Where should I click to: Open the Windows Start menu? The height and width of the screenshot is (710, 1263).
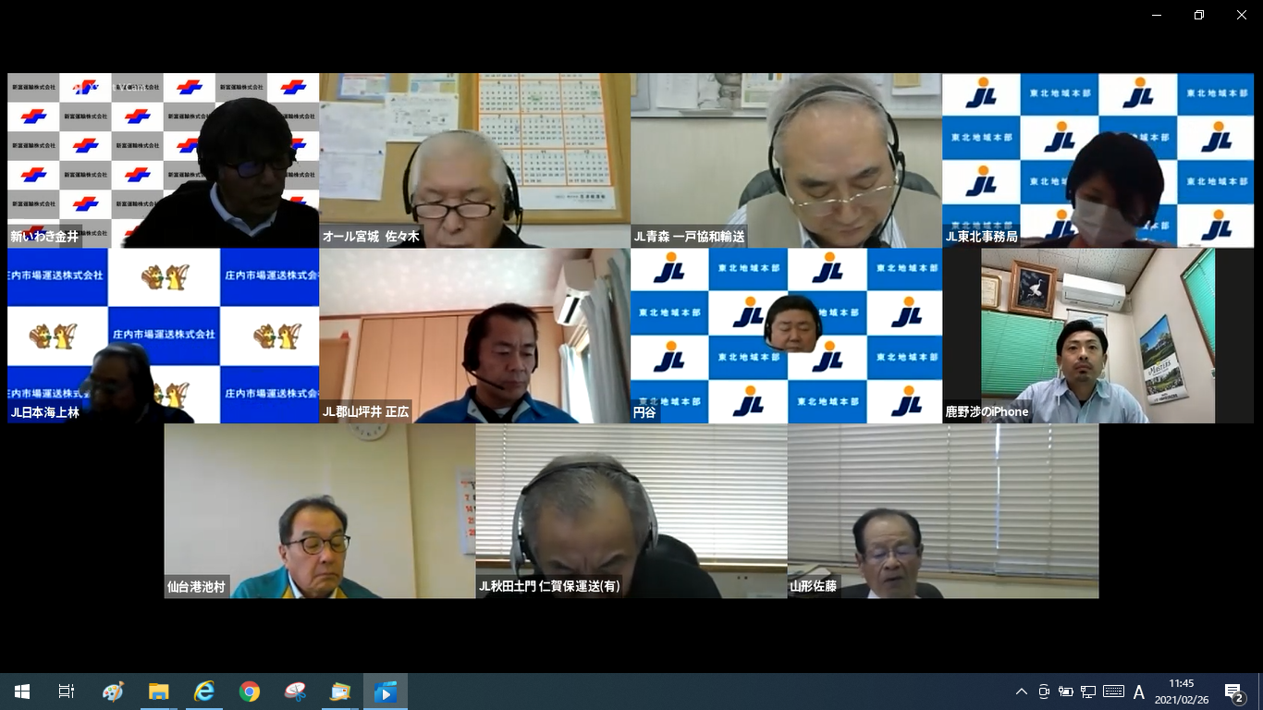click(22, 692)
